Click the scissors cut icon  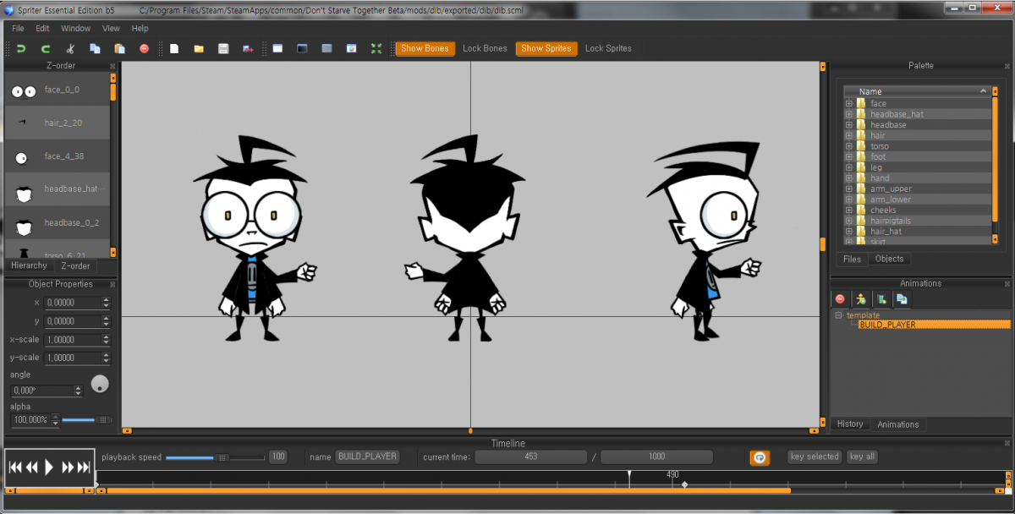[x=70, y=49]
